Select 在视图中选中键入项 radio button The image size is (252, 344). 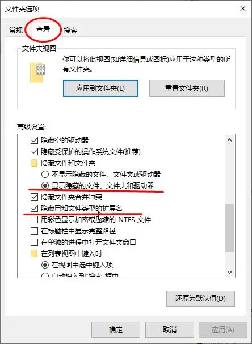(45, 265)
